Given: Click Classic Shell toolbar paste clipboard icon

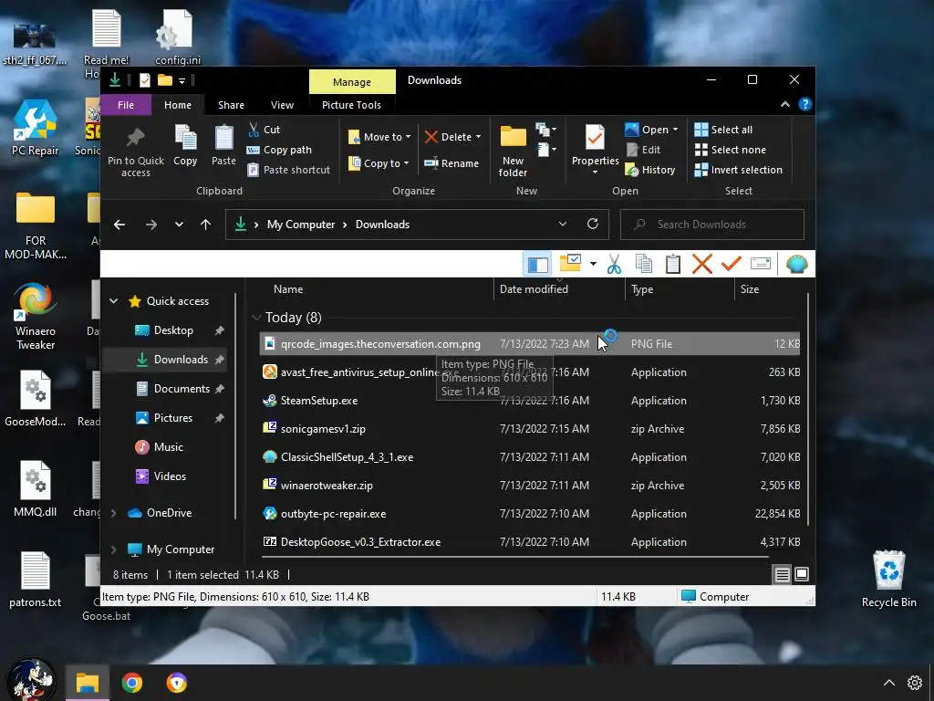Looking at the screenshot, I should 672,264.
